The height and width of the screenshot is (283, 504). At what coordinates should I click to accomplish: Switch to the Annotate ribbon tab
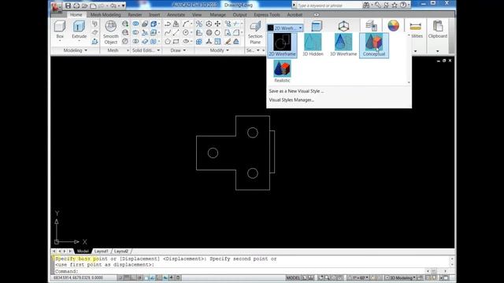click(x=176, y=15)
